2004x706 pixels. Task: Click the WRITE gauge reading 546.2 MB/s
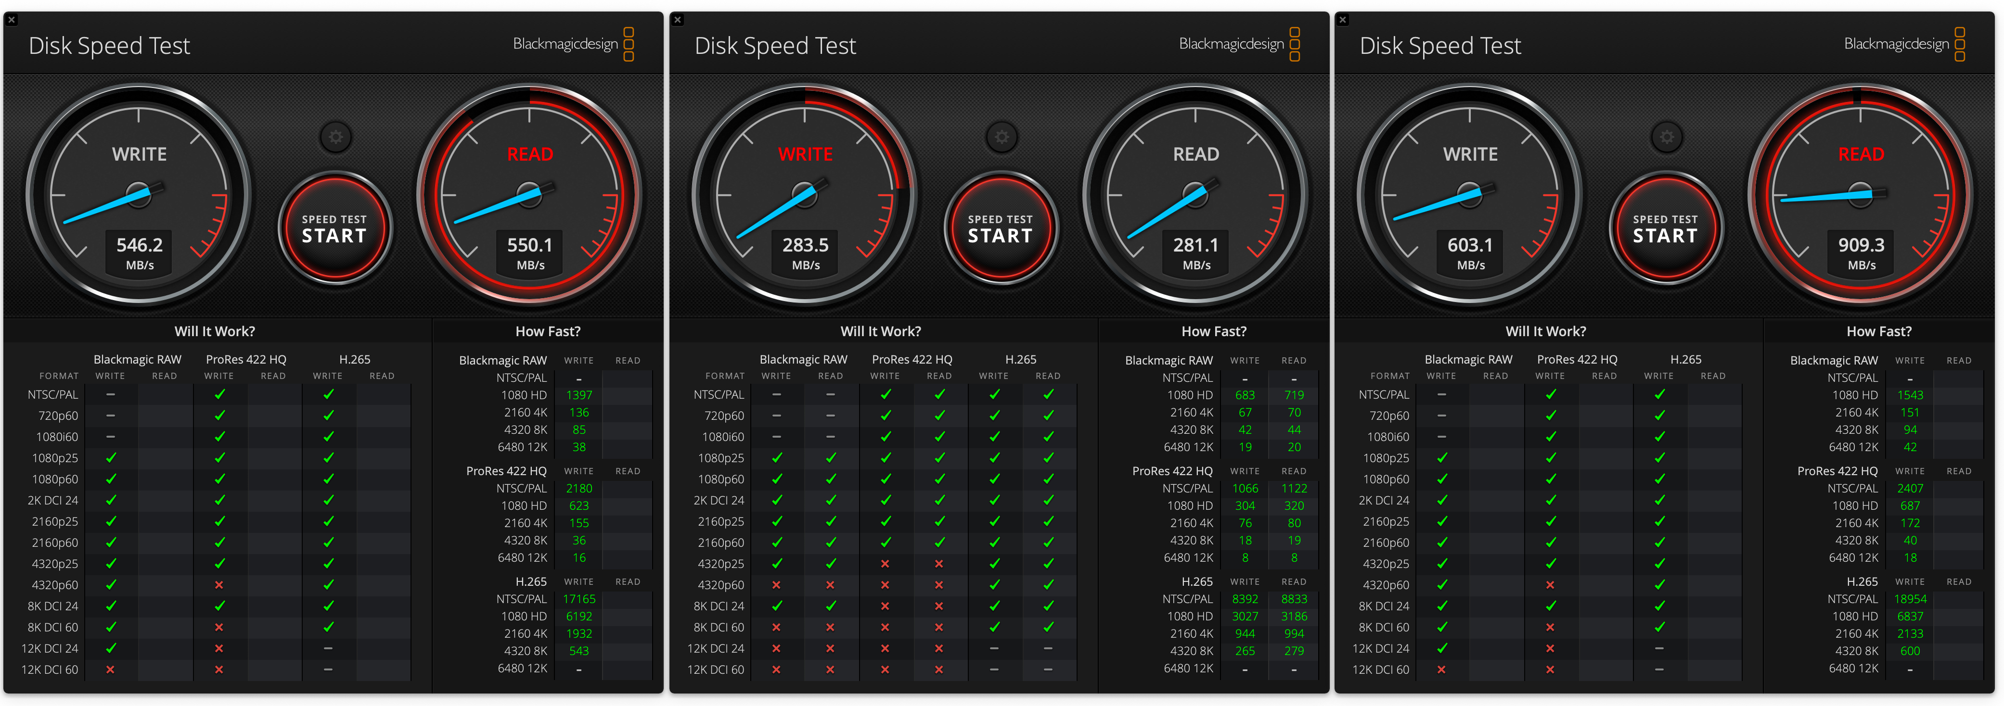pos(139,194)
